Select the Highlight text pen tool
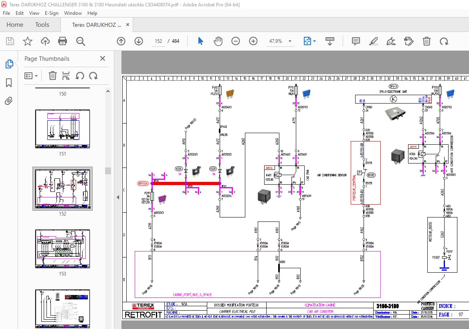This screenshot has width=469, height=329. point(373,41)
